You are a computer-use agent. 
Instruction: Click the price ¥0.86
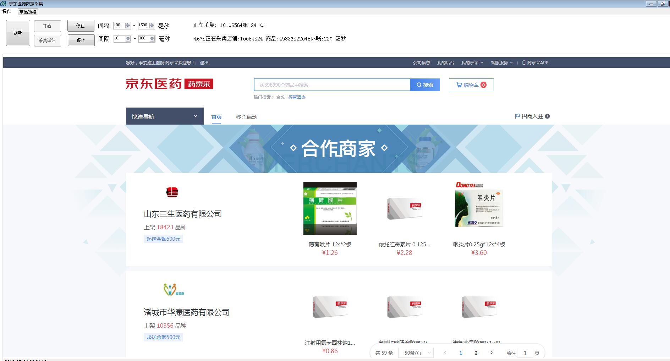point(330,351)
